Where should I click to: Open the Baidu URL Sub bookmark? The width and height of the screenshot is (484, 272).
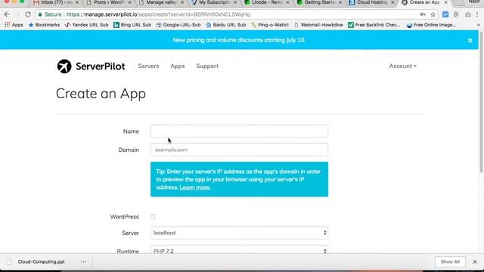[226, 25]
